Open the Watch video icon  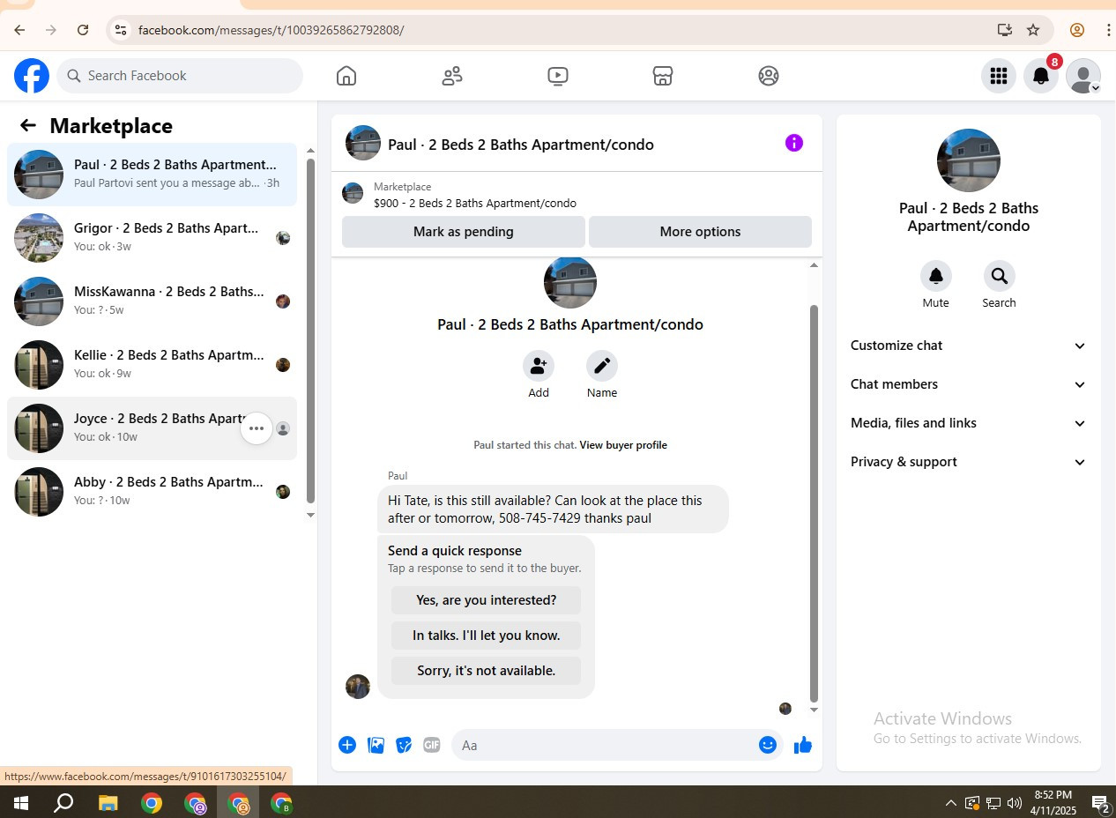(557, 76)
